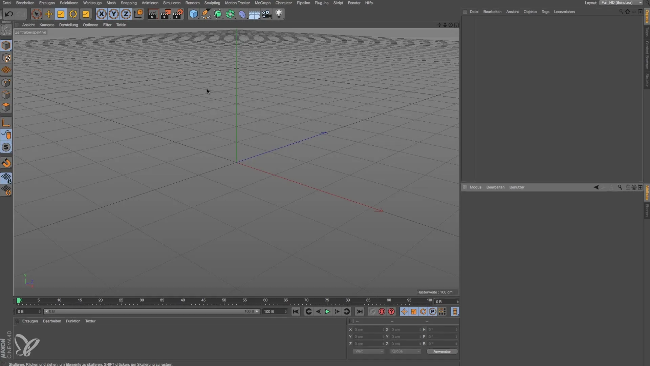Step to next frame
Screen dimensions: 650x366
pyautogui.click(x=337, y=311)
